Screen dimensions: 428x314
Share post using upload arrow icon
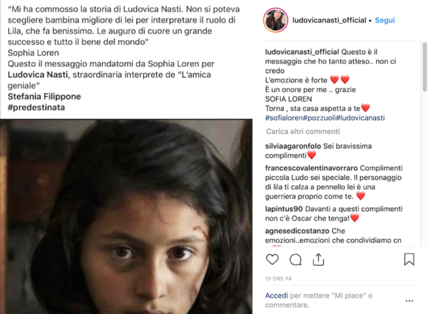point(318,259)
